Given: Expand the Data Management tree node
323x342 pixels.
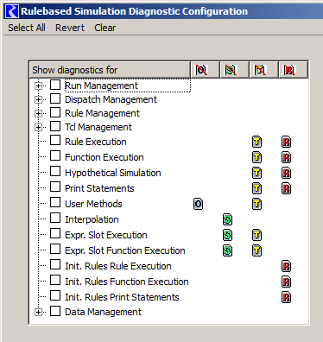Looking at the screenshot, I should coord(38,312).
